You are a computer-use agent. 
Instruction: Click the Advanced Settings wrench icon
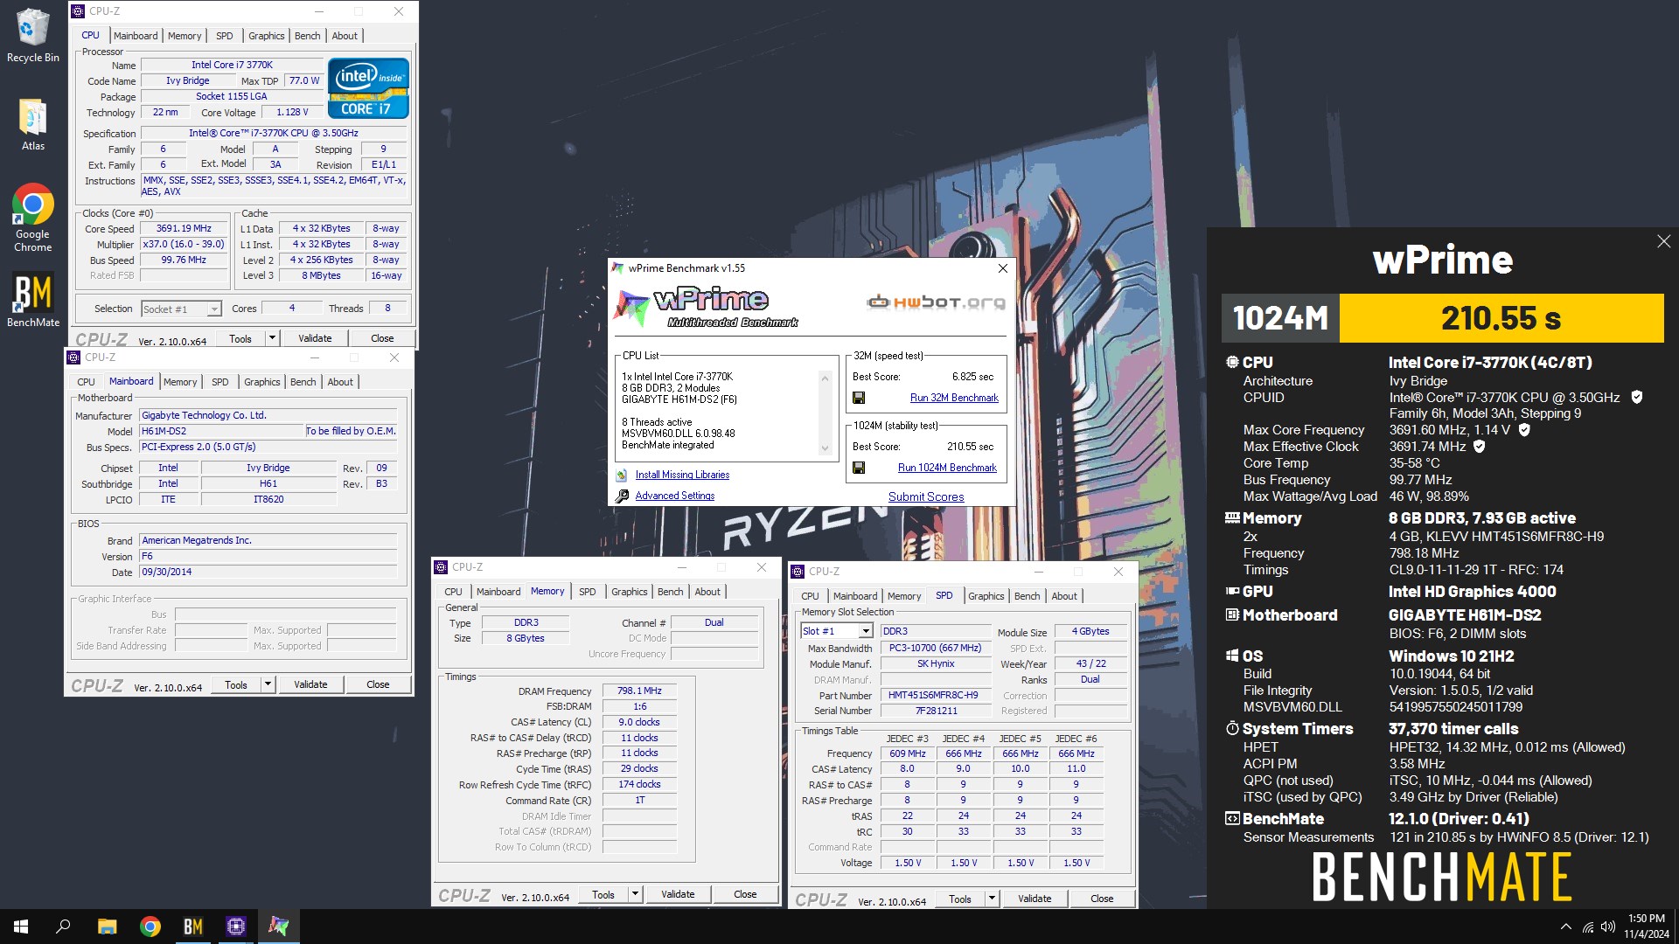[622, 496]
